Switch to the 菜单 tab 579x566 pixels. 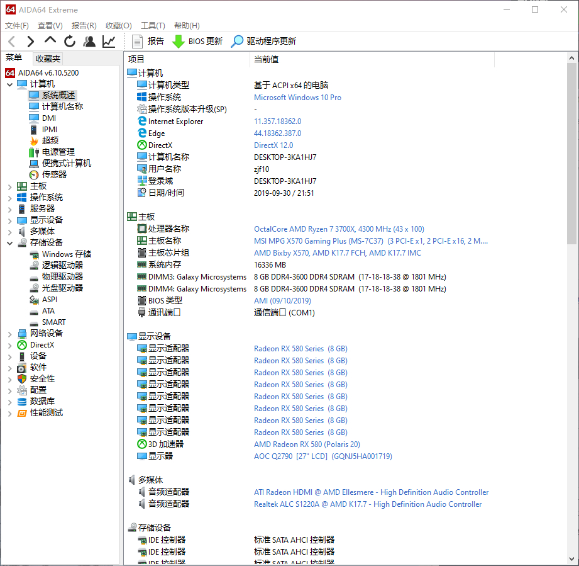coord(14,58)
